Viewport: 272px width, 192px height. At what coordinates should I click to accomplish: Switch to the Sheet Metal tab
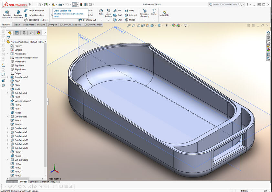click(29, 25)
